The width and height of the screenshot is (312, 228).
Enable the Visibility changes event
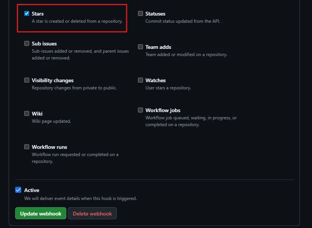pyautogui.click(x=27, y=80)
